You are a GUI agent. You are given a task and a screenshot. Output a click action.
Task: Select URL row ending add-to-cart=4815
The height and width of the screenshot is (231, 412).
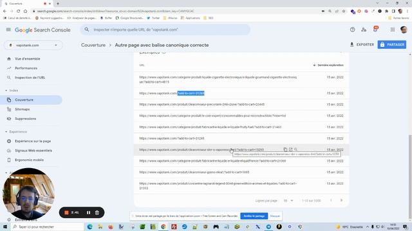(241, 80)
